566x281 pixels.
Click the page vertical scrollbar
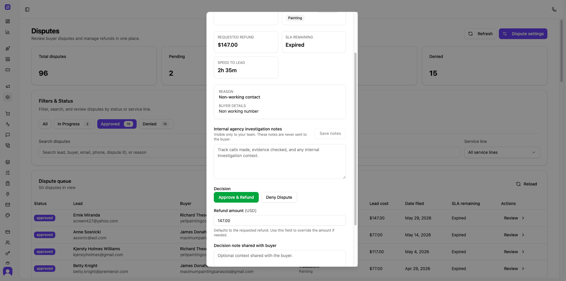pyautogui.click(x=561, y=51)
